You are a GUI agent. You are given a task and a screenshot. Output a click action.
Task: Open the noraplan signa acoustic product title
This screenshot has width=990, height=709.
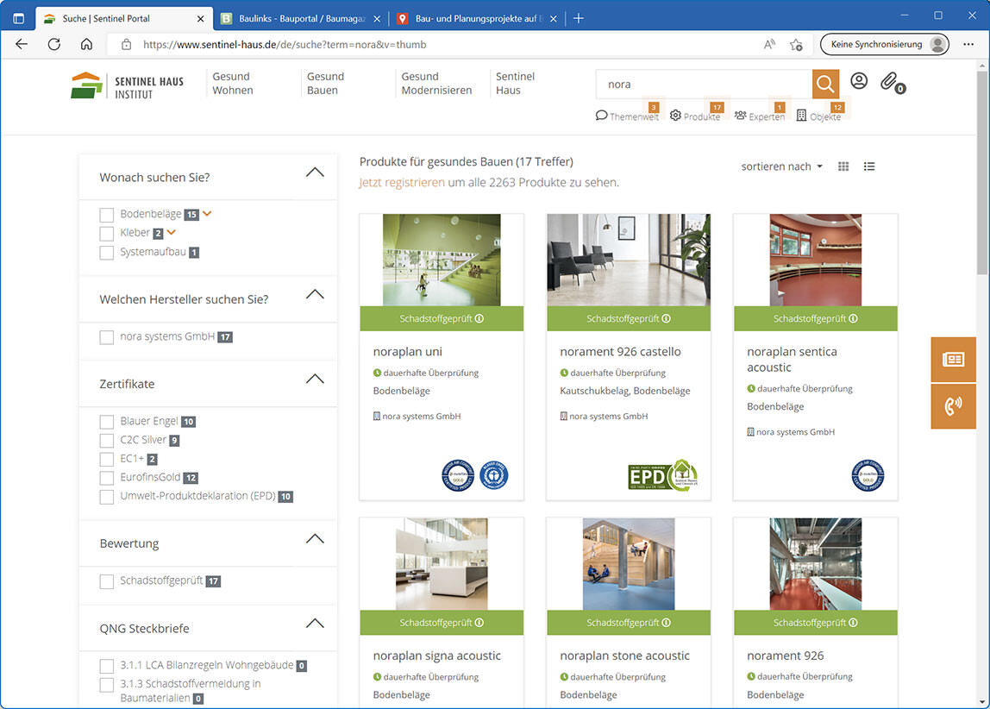[437, 656]
